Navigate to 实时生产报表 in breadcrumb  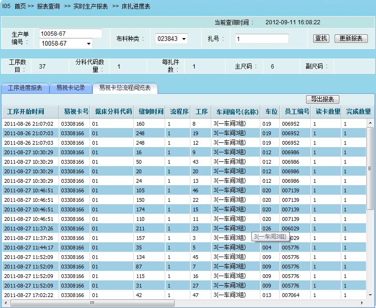[90, 6]
